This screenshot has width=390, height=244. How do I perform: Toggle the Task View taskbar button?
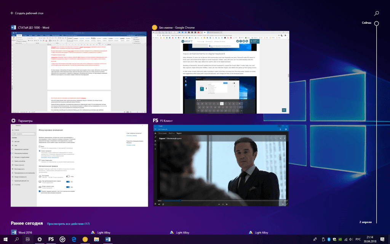(x=28, y=239)
